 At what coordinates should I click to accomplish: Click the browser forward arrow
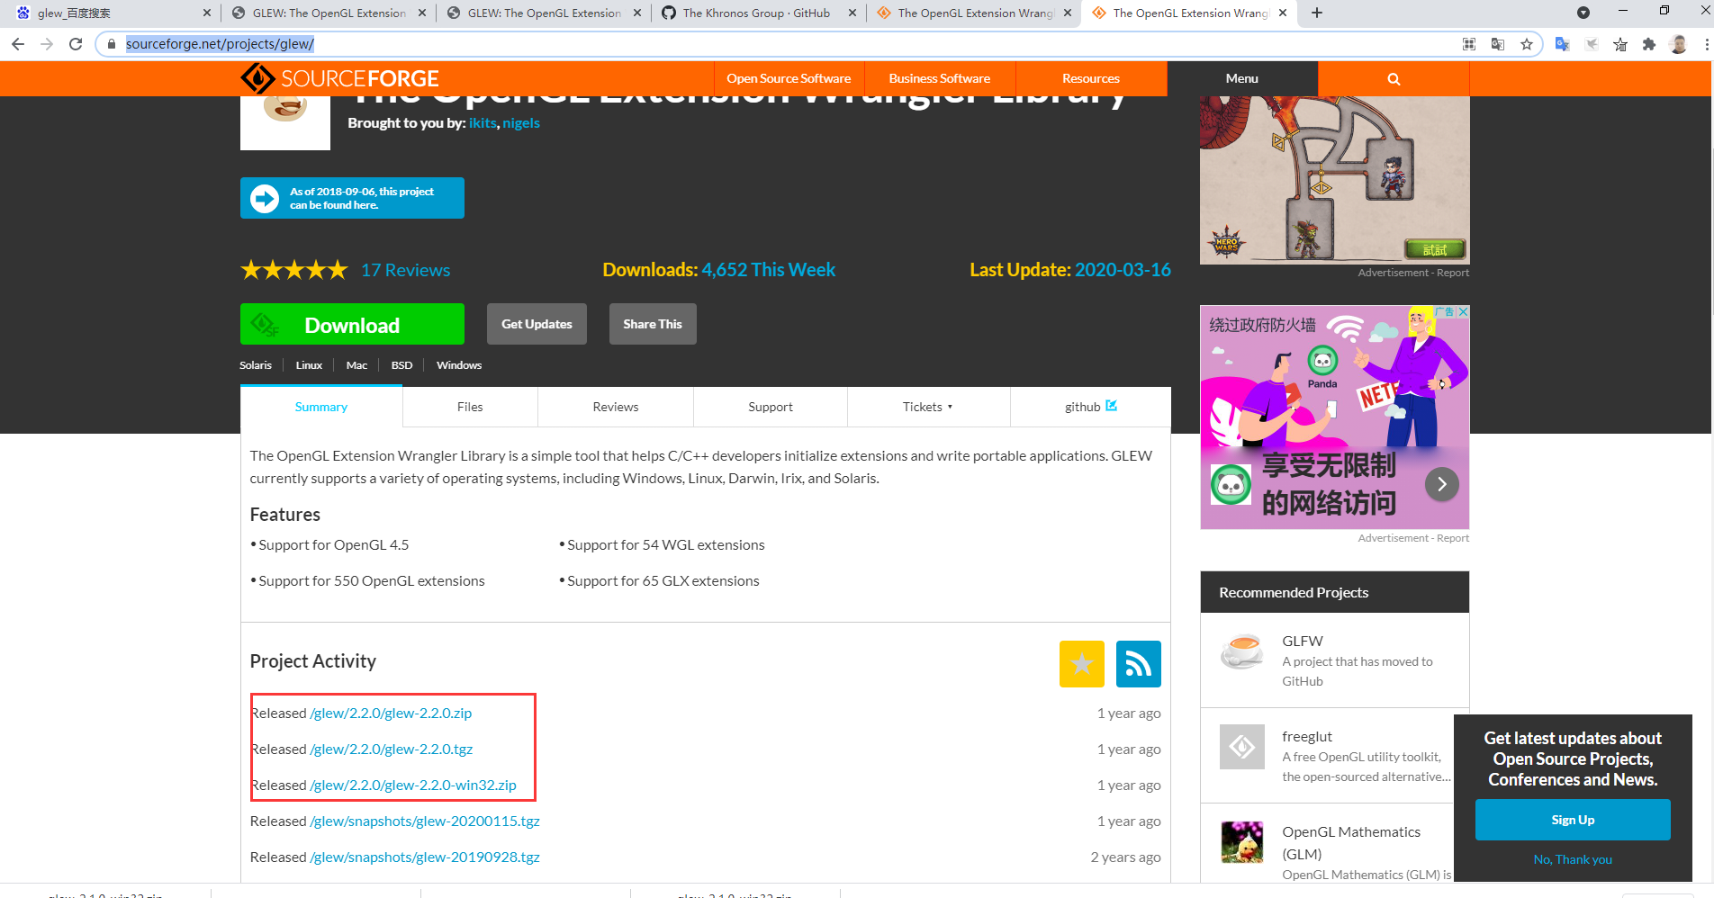pyautogui.click(x=47, y=44)
